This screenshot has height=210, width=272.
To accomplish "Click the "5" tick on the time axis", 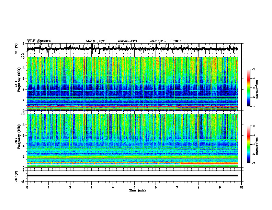I will pyautogui.click(x=134, y=187).
